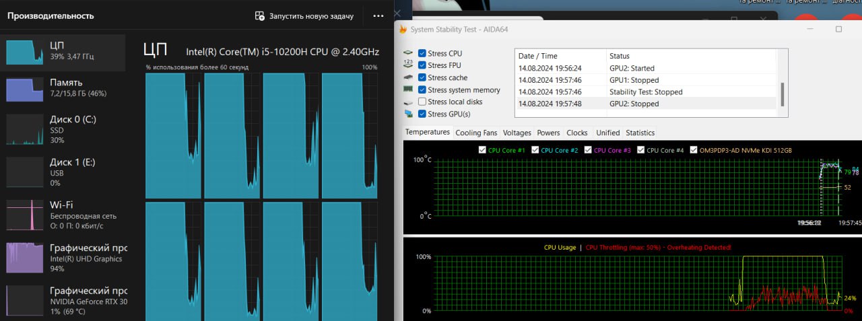The image size is (862, 321).
Task: Click the Performance section heading
Action: [51, 15]
